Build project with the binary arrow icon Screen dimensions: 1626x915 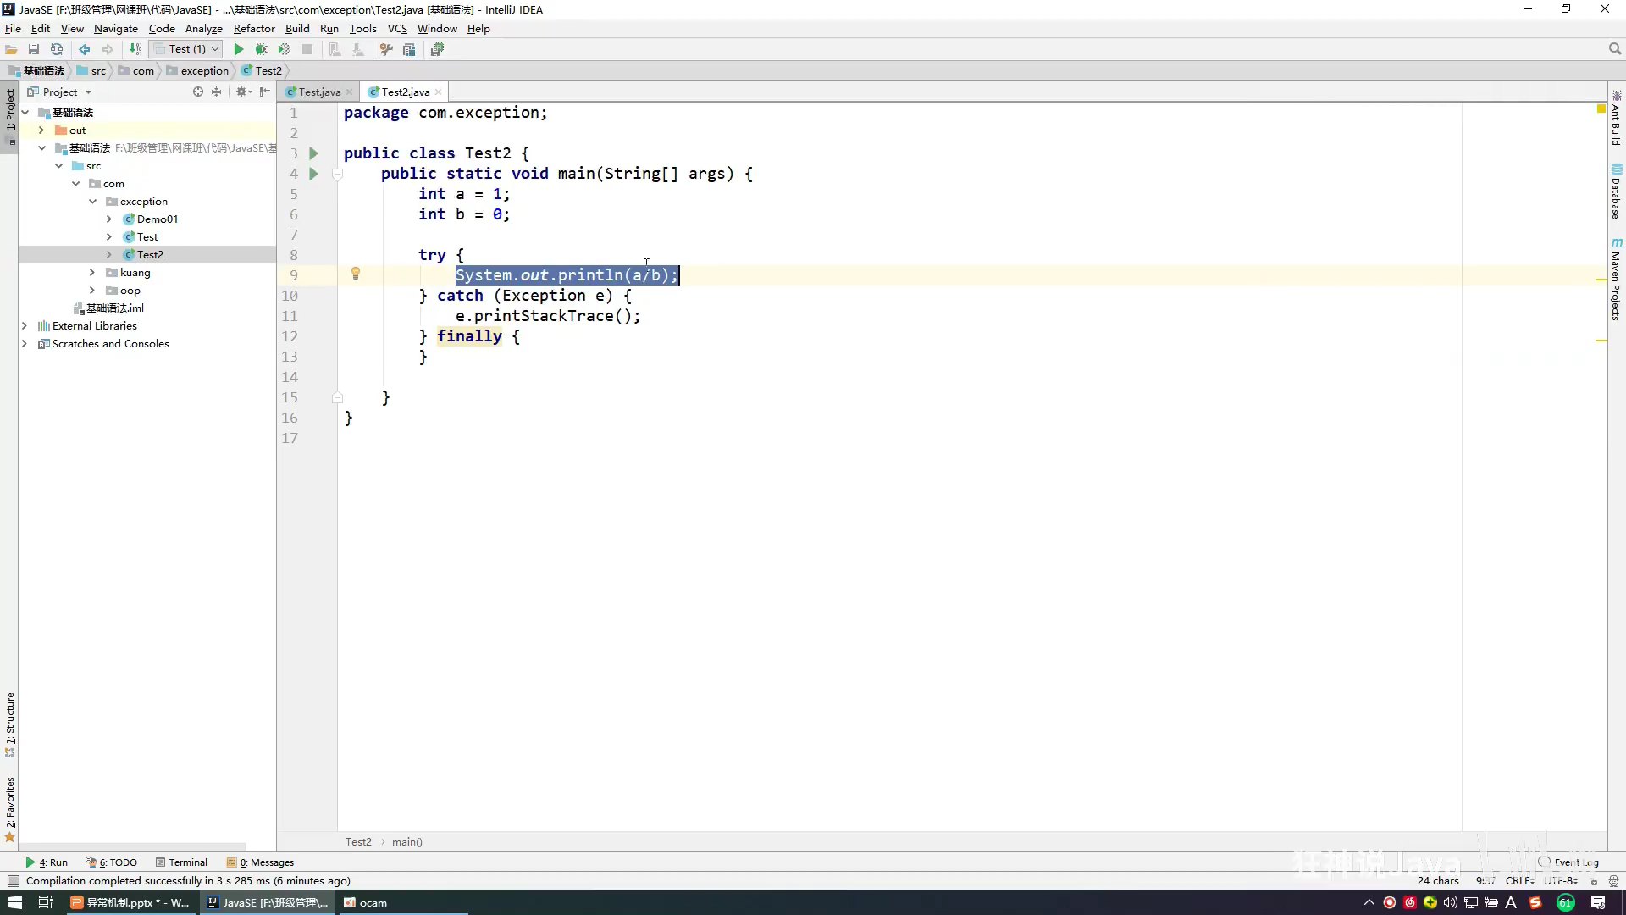click(x=135, y=49)
